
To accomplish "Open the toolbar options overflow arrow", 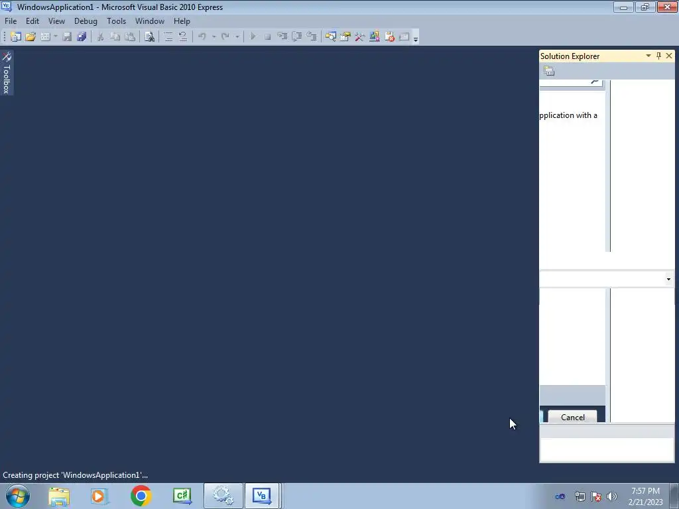I will tap(416, 39).
